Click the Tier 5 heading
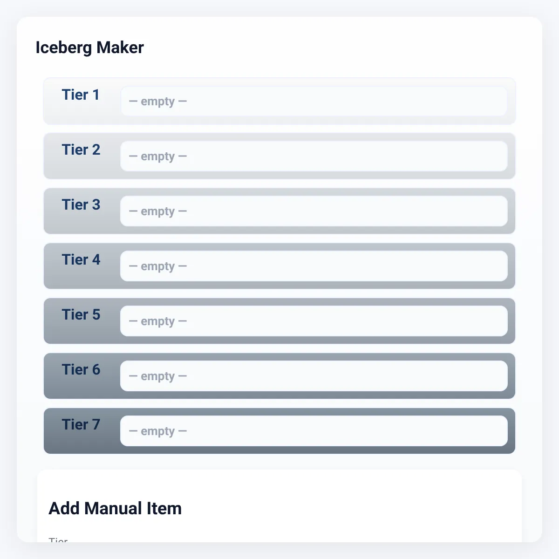Image resolution: width=559 pixels, height=559 pixels. (81, 315)
